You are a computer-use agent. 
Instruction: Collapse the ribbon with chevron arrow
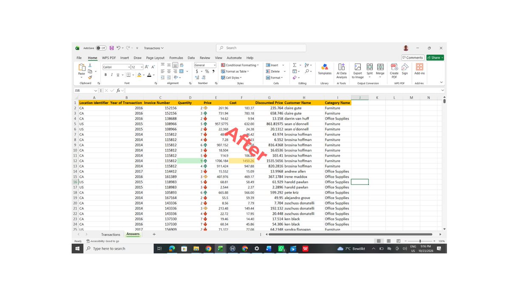point(441,82)
